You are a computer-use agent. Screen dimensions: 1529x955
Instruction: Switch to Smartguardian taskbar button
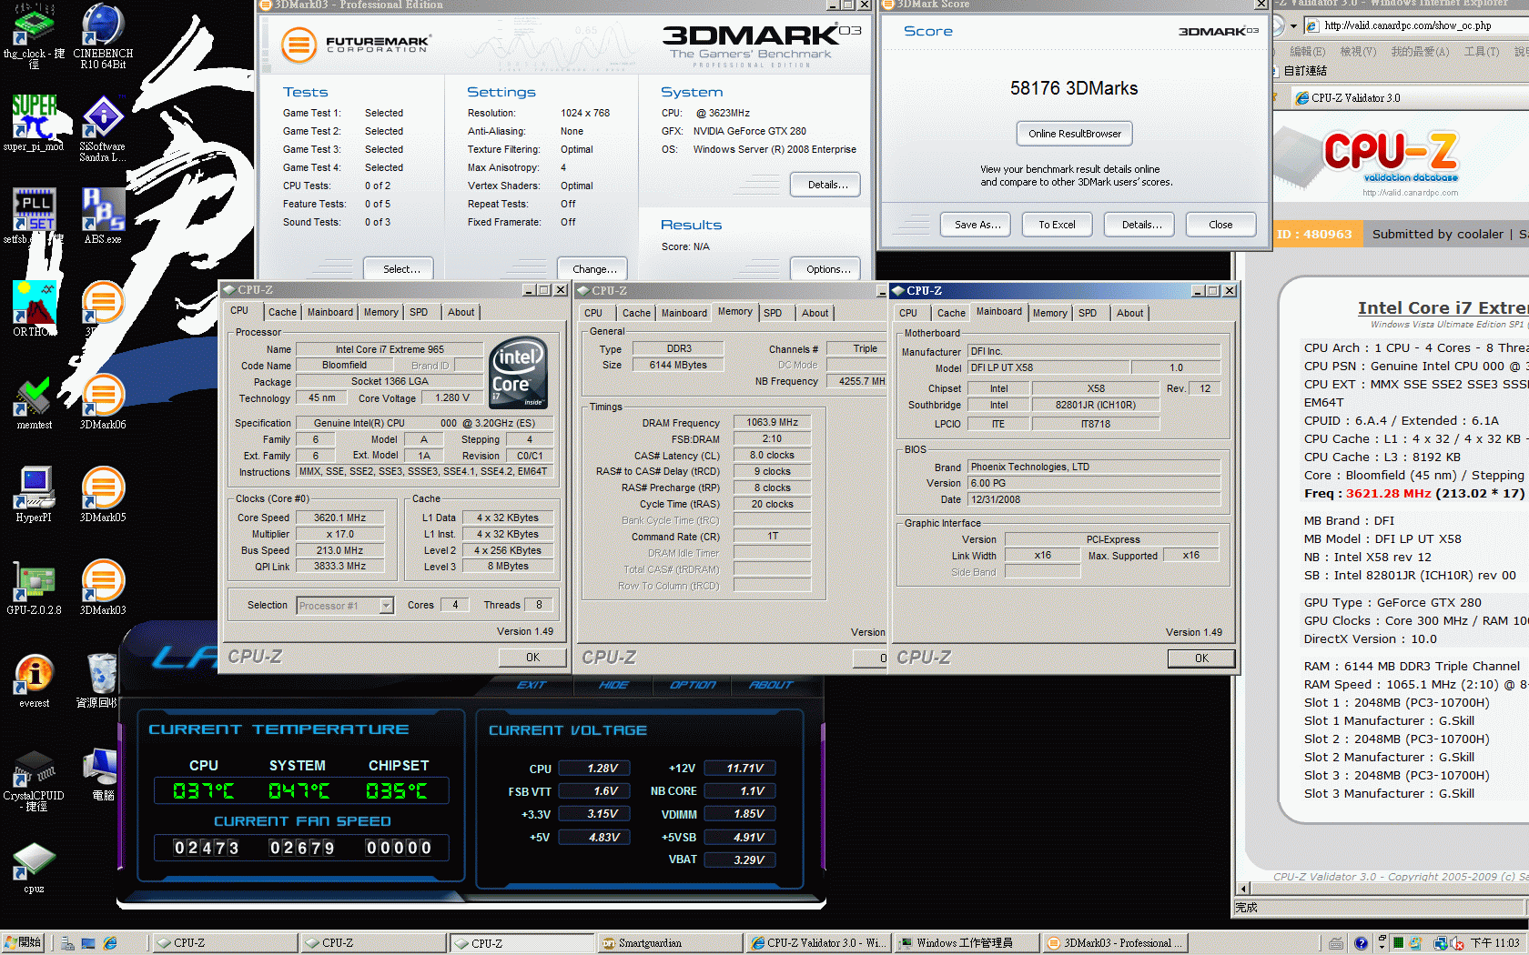669,943
